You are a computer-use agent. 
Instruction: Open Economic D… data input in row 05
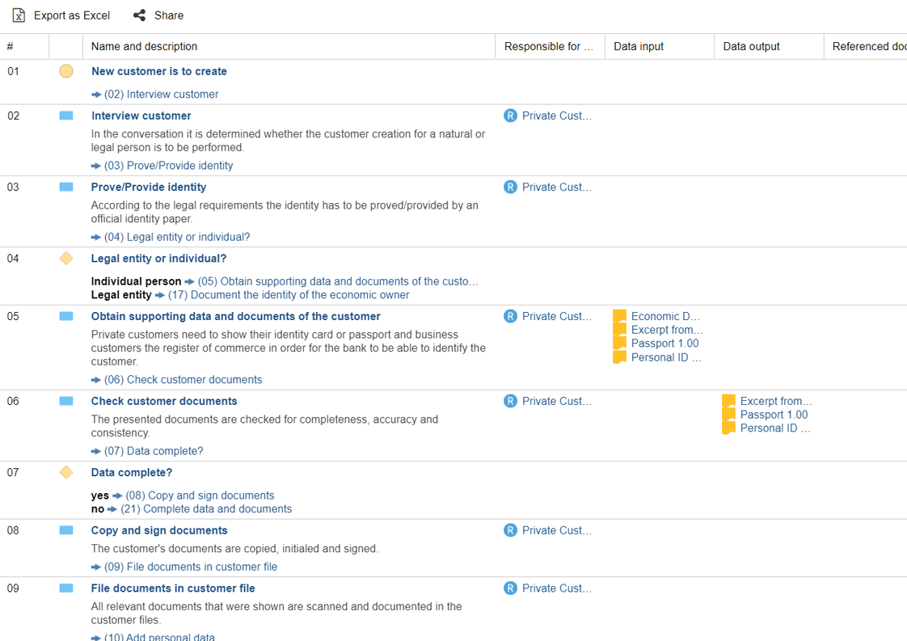665,316
